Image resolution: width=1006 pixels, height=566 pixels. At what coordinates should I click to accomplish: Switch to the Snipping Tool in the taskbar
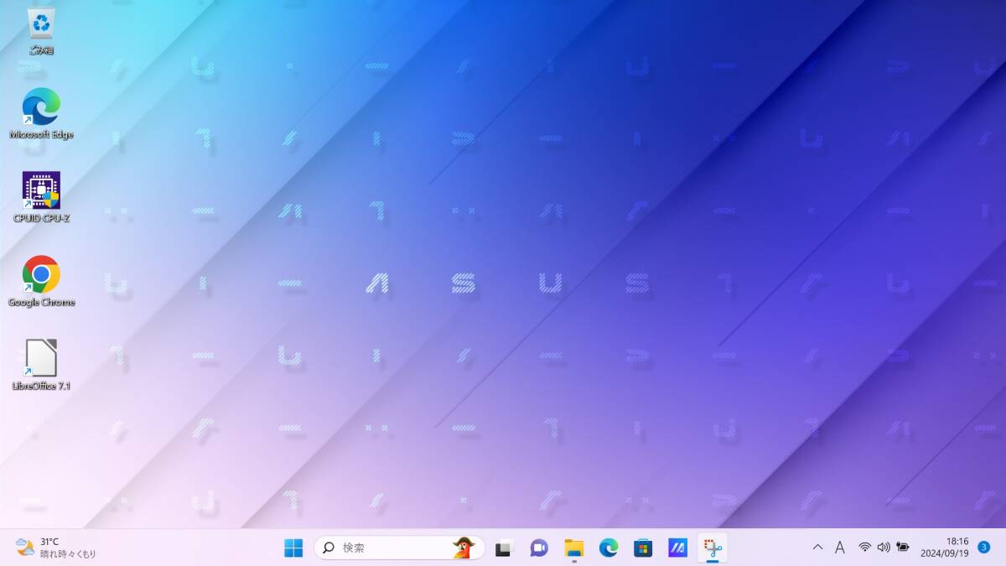(713, 548)
